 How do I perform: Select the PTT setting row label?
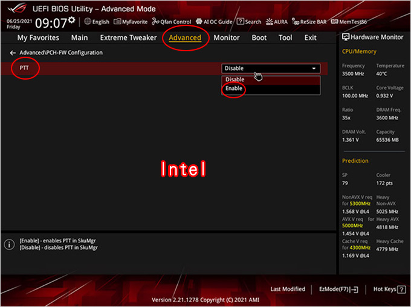[x=24, y=68]
